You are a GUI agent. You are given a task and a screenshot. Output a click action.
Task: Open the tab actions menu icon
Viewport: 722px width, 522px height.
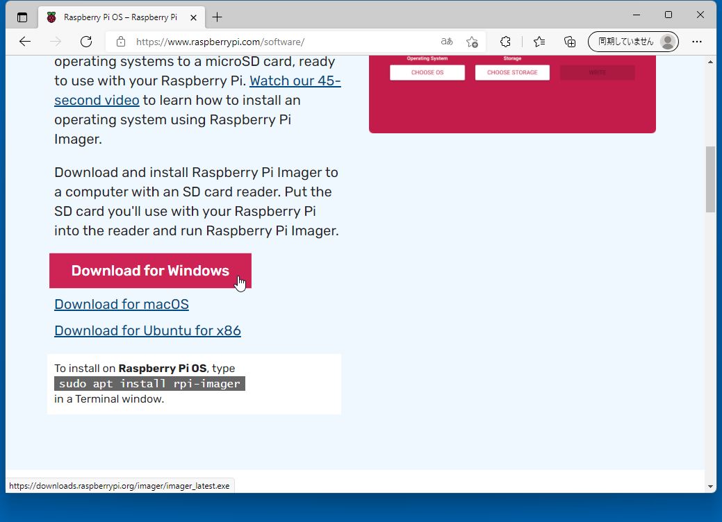22,17
